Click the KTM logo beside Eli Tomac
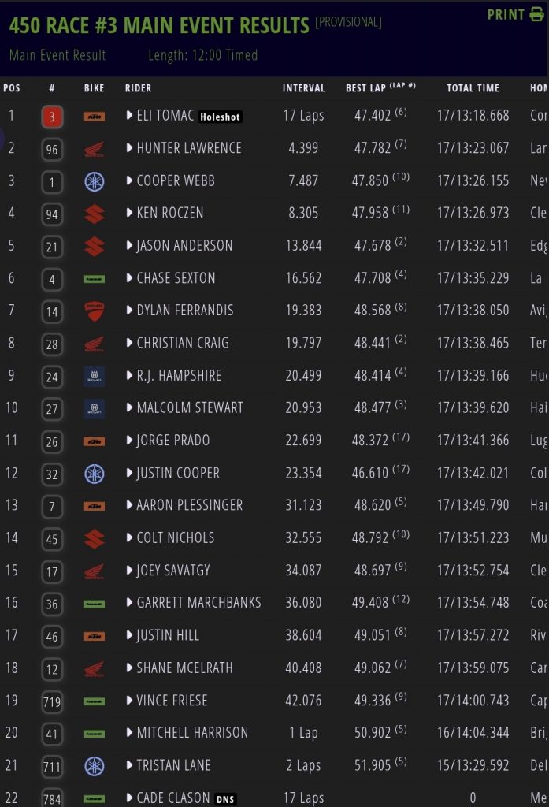549x807 pixels. click(x=94, y=117)
